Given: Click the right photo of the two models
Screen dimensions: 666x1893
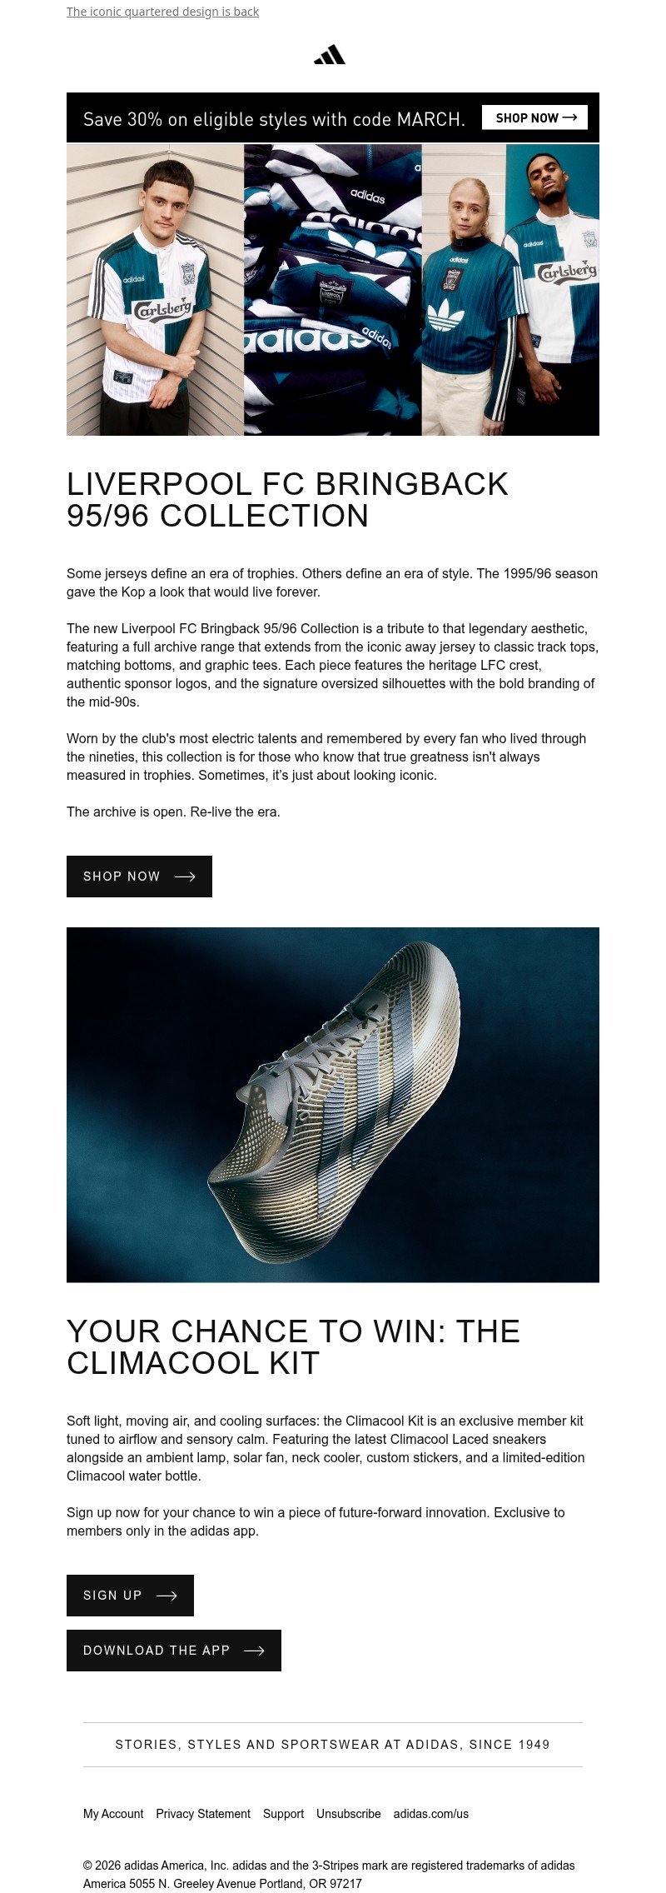Looking at the screenshot, I should pyautogui.click(x=509, y=290).
